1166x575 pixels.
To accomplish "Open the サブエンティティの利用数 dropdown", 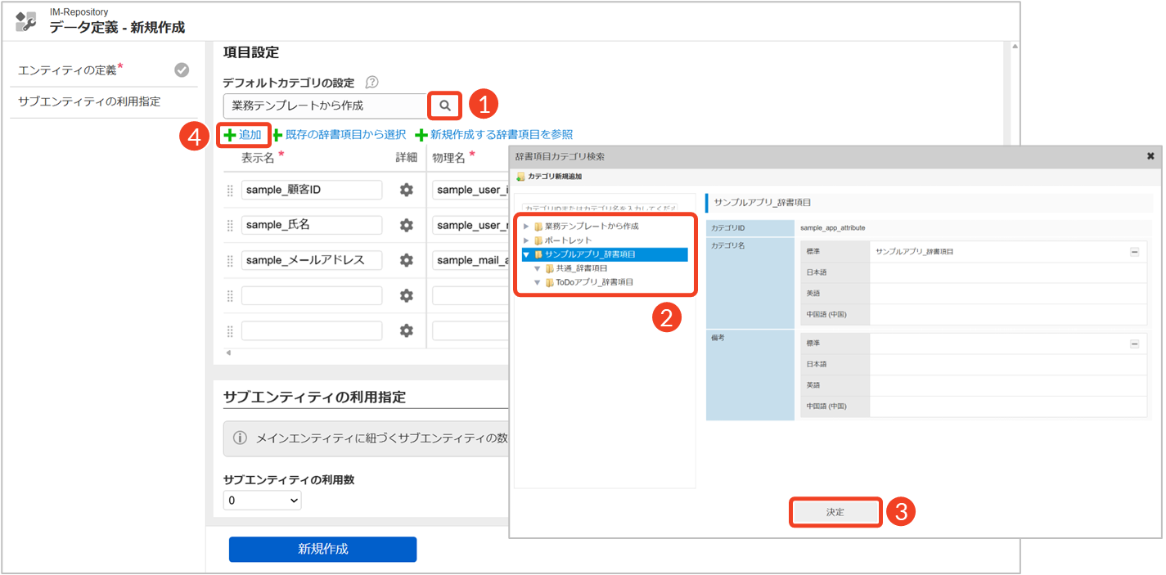I will click(x=262, y=501).
